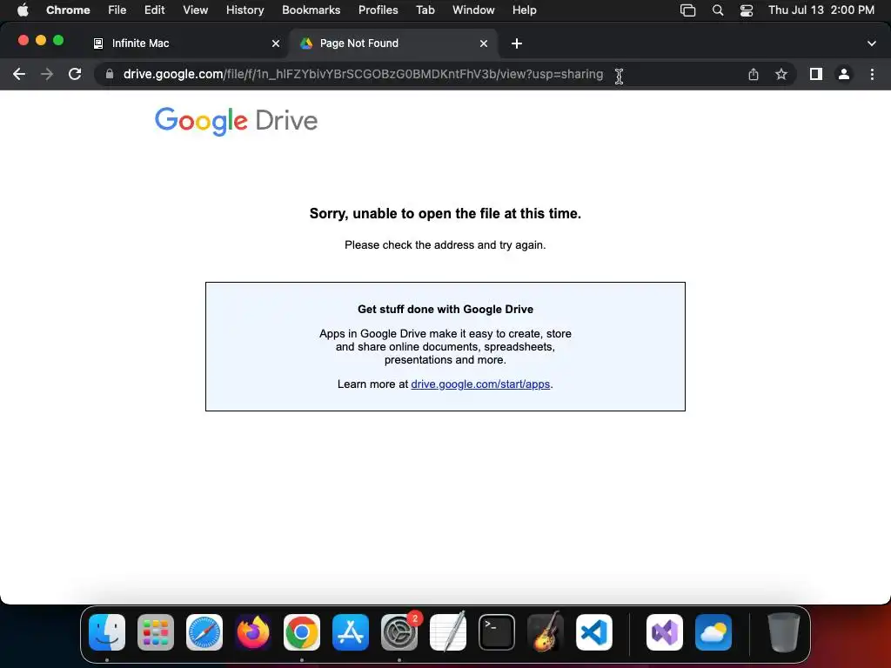This screenshot has height=668, width=891.
Task: Open the App Store from the Dock
Action: (351, 632)
